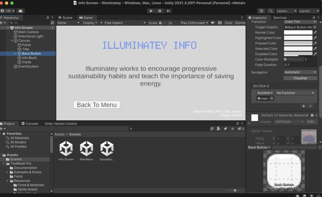
Task: Collapse the Info Screen scene root
Action: (x=8, y=28)
